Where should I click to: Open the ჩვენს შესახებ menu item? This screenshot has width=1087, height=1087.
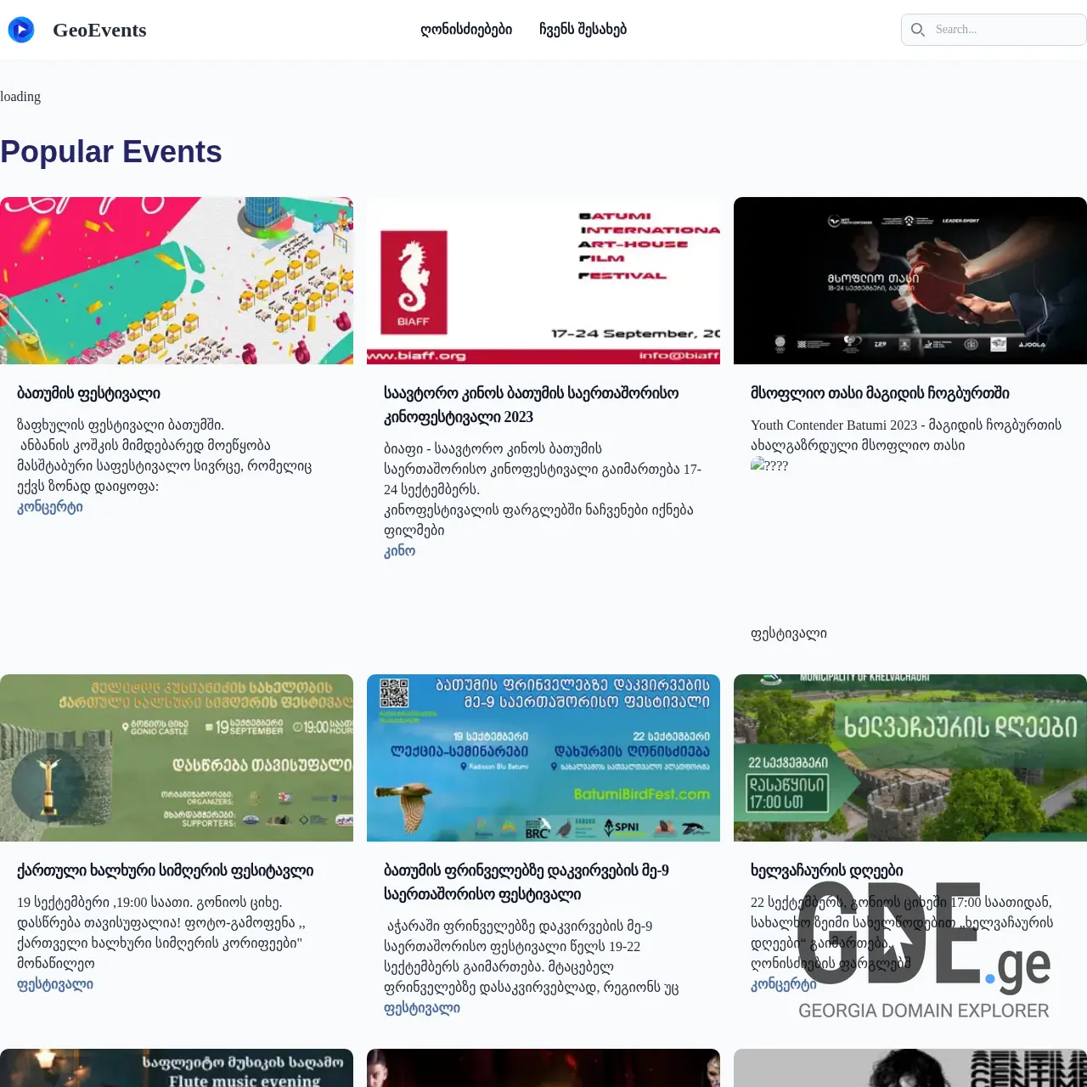click(583, 30)
